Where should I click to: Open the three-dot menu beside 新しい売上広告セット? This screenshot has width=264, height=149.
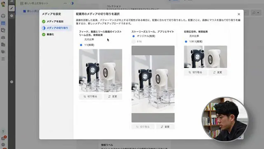(65, 3)
